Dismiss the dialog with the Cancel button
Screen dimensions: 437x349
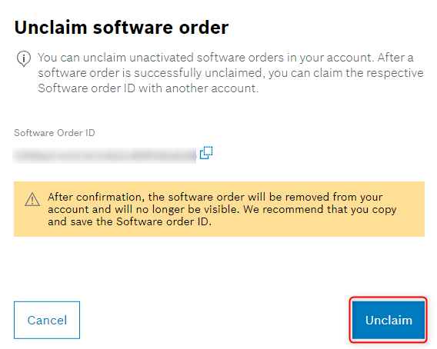click(47, 320)
